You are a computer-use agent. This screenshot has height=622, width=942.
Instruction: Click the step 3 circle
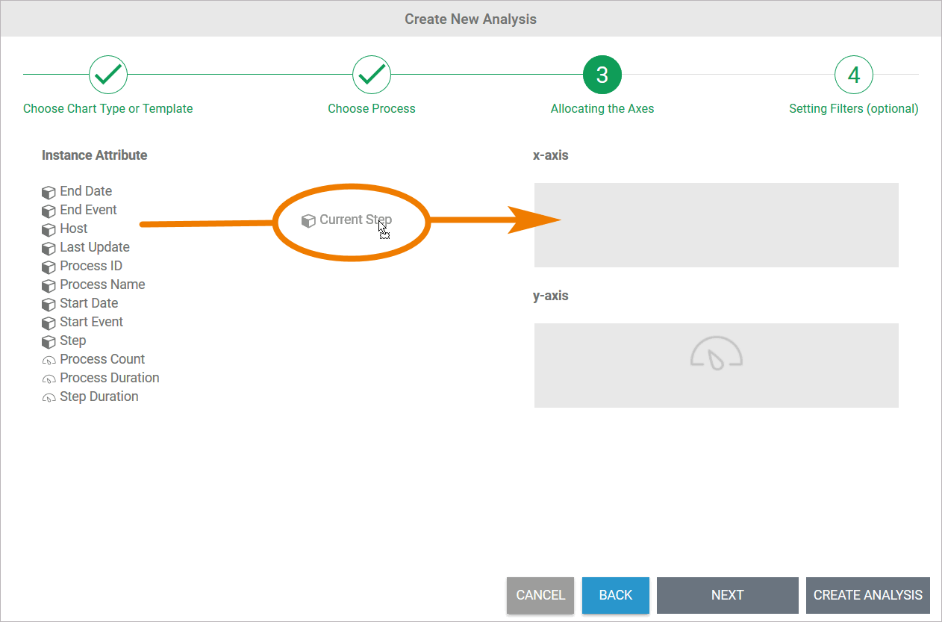[x=602, y=74]
